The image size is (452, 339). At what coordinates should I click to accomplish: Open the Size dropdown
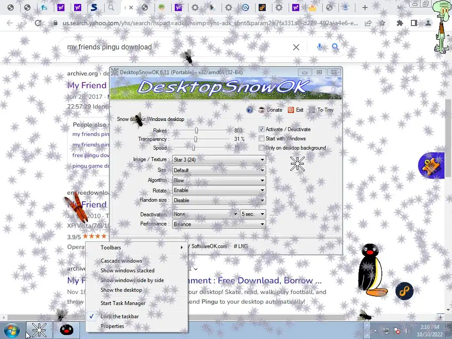[219, 170]
